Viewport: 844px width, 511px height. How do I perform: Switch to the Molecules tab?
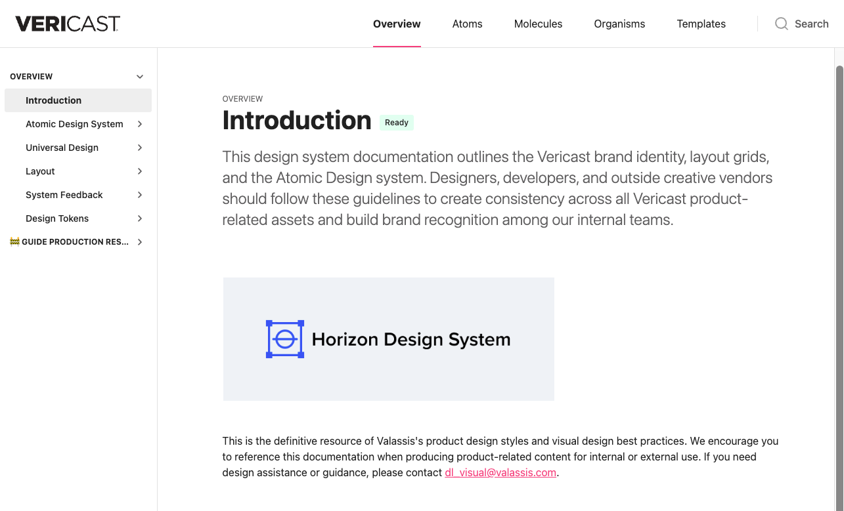click(x=539, y=24)
